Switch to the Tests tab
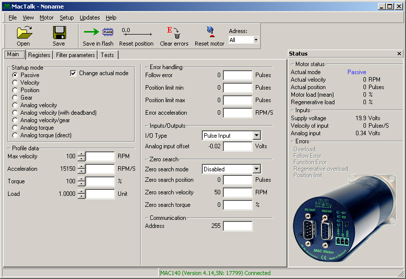Image resolution: width=406 pixels, height=279 pixels. click(108, 55)
